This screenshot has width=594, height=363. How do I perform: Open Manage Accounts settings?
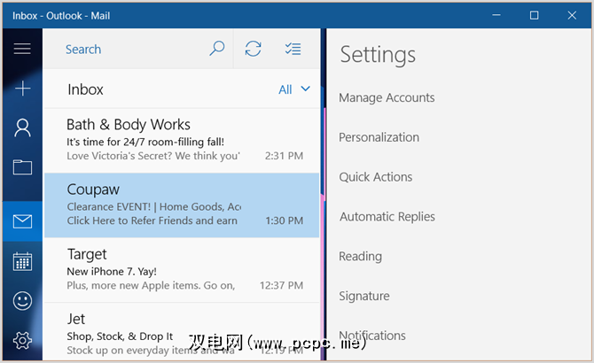[x=387, y=97]
